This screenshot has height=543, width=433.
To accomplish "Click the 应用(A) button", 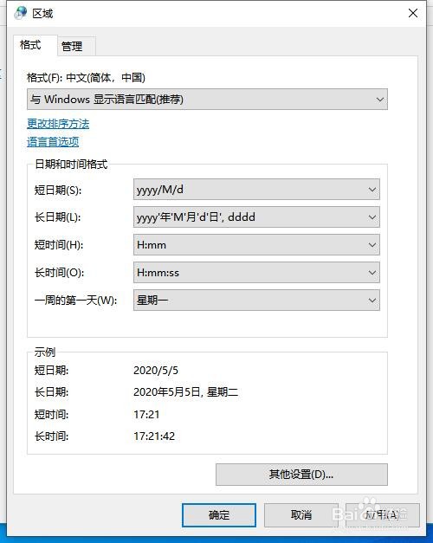I will tap(383, 515).
